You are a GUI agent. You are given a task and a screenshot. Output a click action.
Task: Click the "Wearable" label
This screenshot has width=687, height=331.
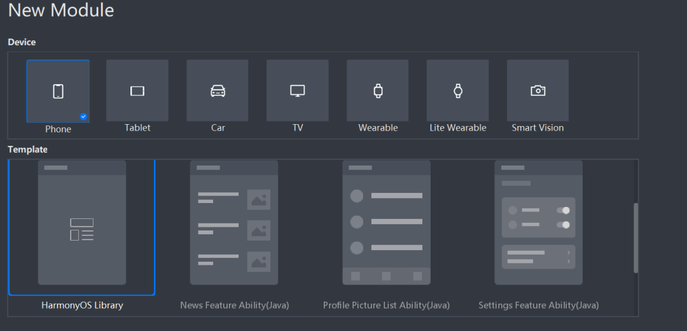[x=378, y=127]
